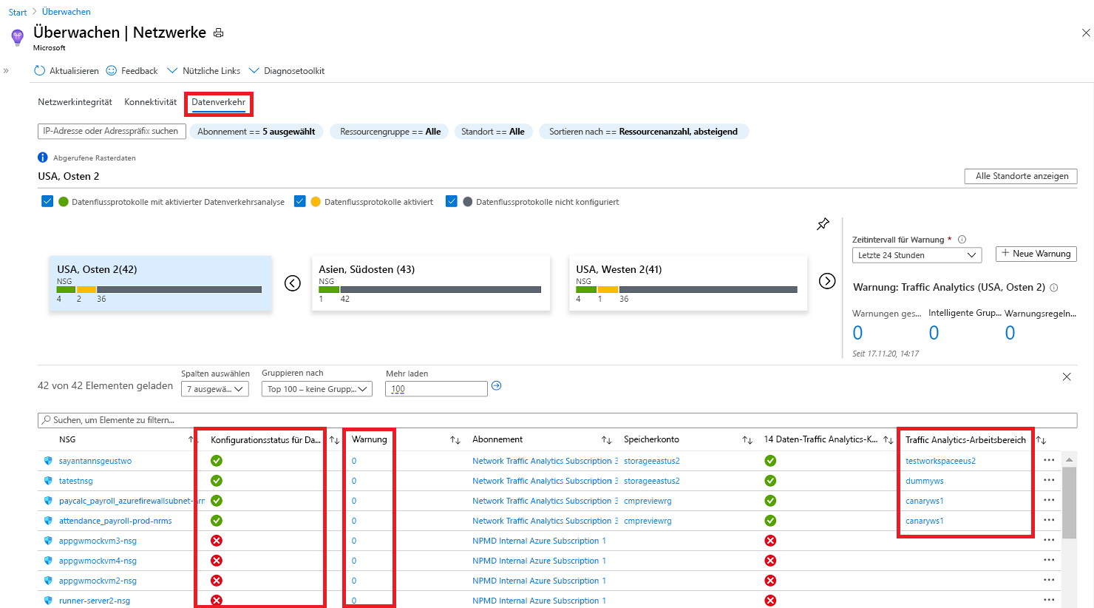Sort by Traffic Analytics-Konfiguration column arrows
Viewport: 1094px width, 608px height.
[889, 440]
